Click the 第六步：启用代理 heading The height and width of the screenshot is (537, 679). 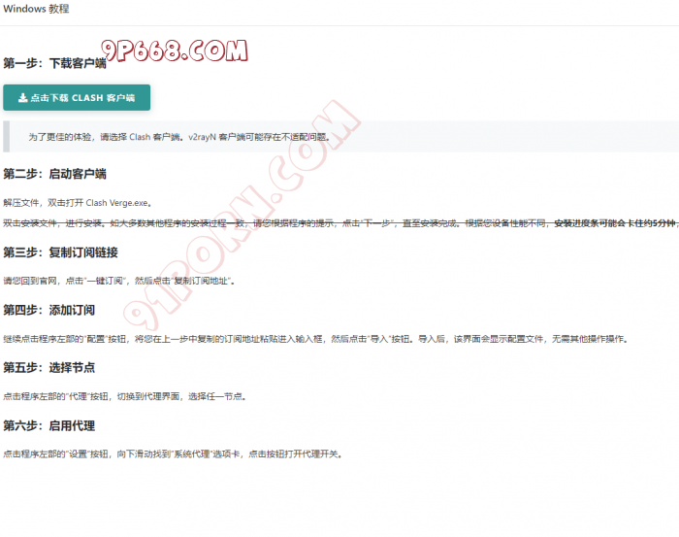pos(48,425)
